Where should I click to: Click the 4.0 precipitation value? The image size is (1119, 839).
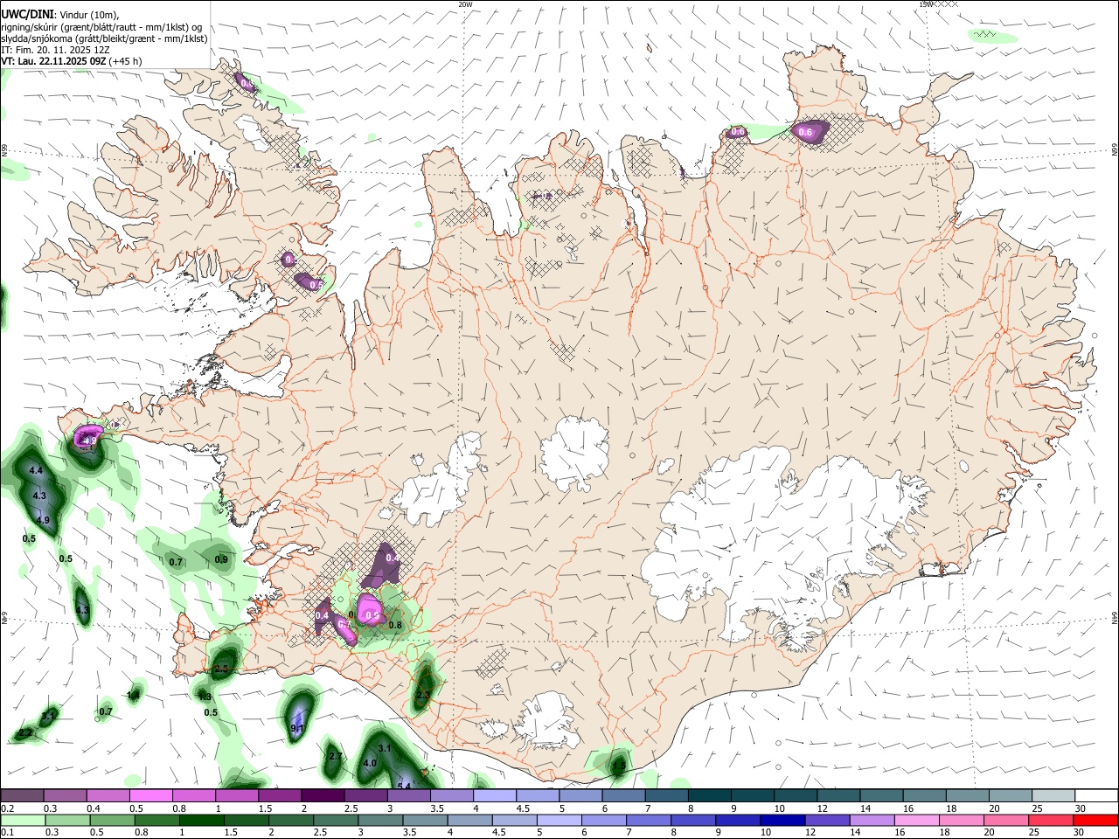coord(370,763)
